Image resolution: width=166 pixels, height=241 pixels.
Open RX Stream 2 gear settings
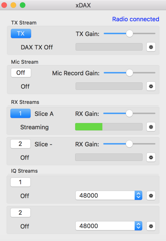click(x=151, y=157)
